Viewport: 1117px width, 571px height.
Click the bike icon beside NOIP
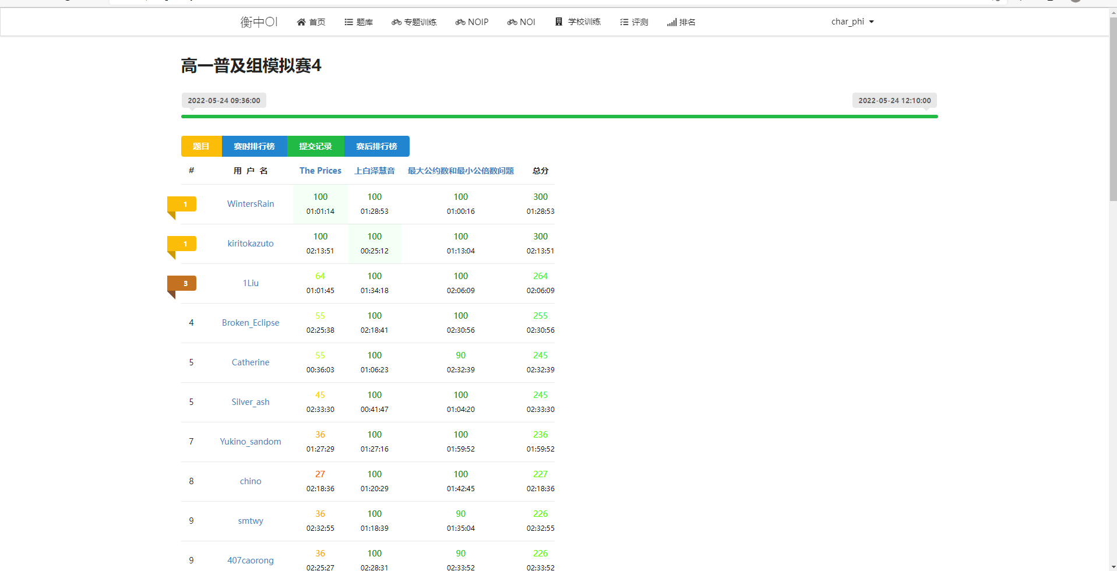point(460,22)
